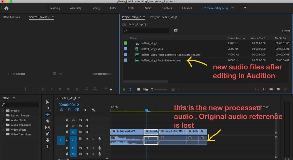This screenshot has width=293, height=160.
Task: Click New Item icon in Project panel
Action: pos(278,89)
